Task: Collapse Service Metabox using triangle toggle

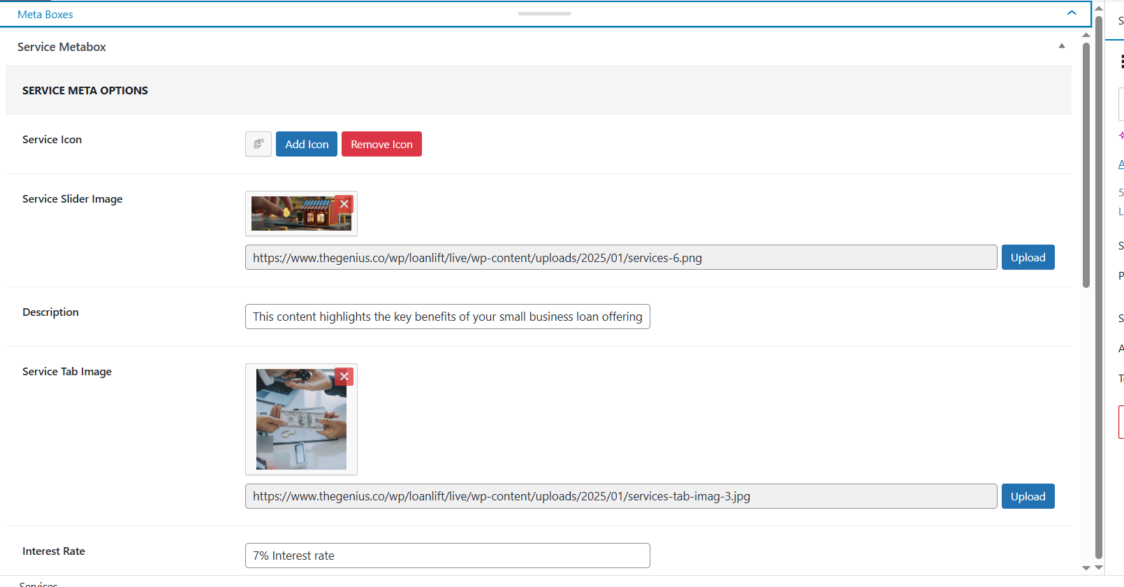Action: coord(1061,46)
